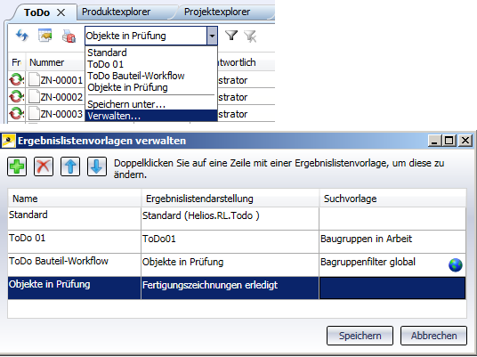Click the document icon beside ZN-00002
Viewport: 477px width, 357px height.
pyautogui.click(x=34, y=97)
